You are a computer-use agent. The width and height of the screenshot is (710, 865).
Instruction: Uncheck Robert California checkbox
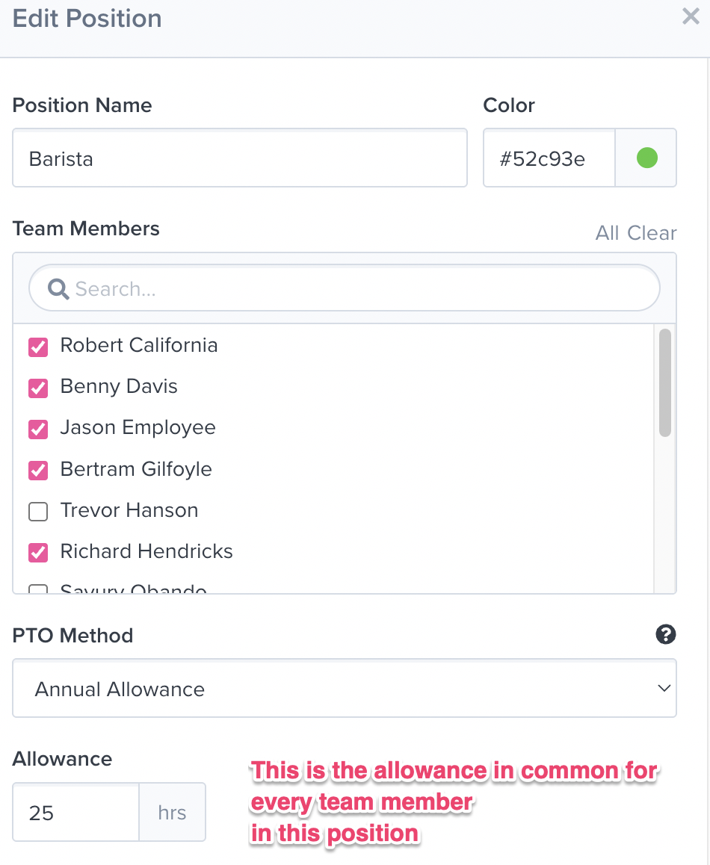tap(38, 347)
